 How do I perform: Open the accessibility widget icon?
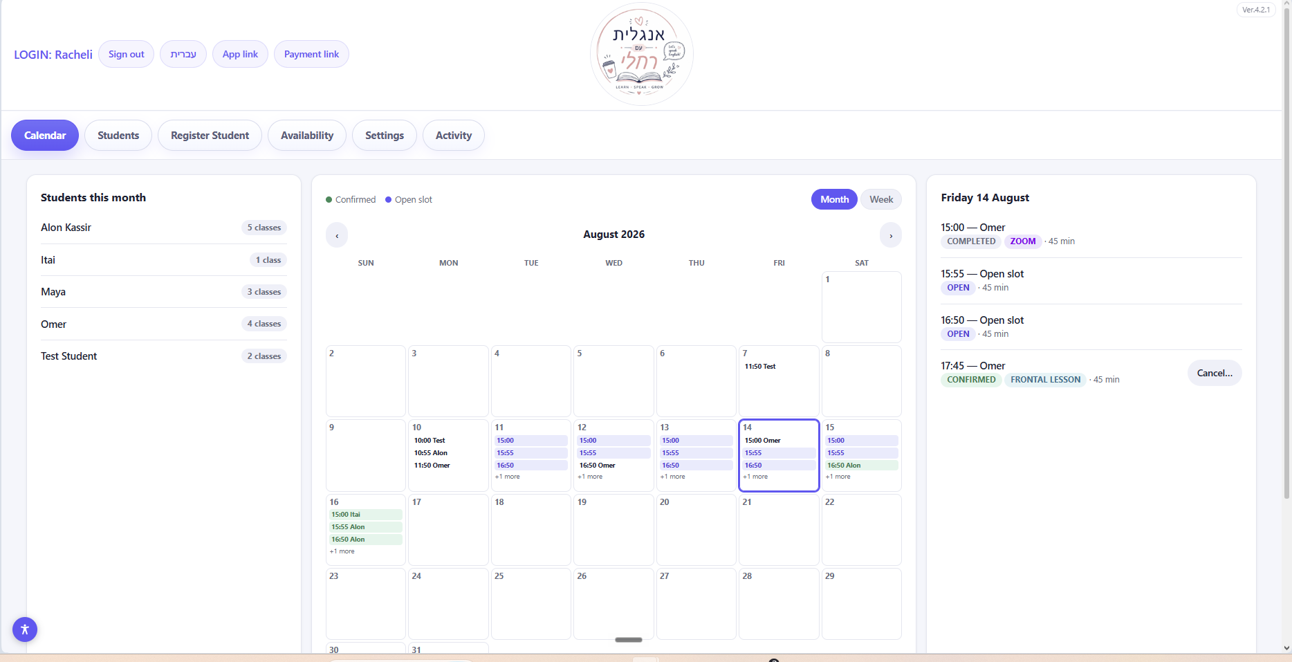tap(25, 629)
